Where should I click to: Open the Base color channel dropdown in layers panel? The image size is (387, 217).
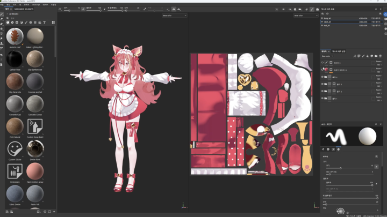(327, 56)
